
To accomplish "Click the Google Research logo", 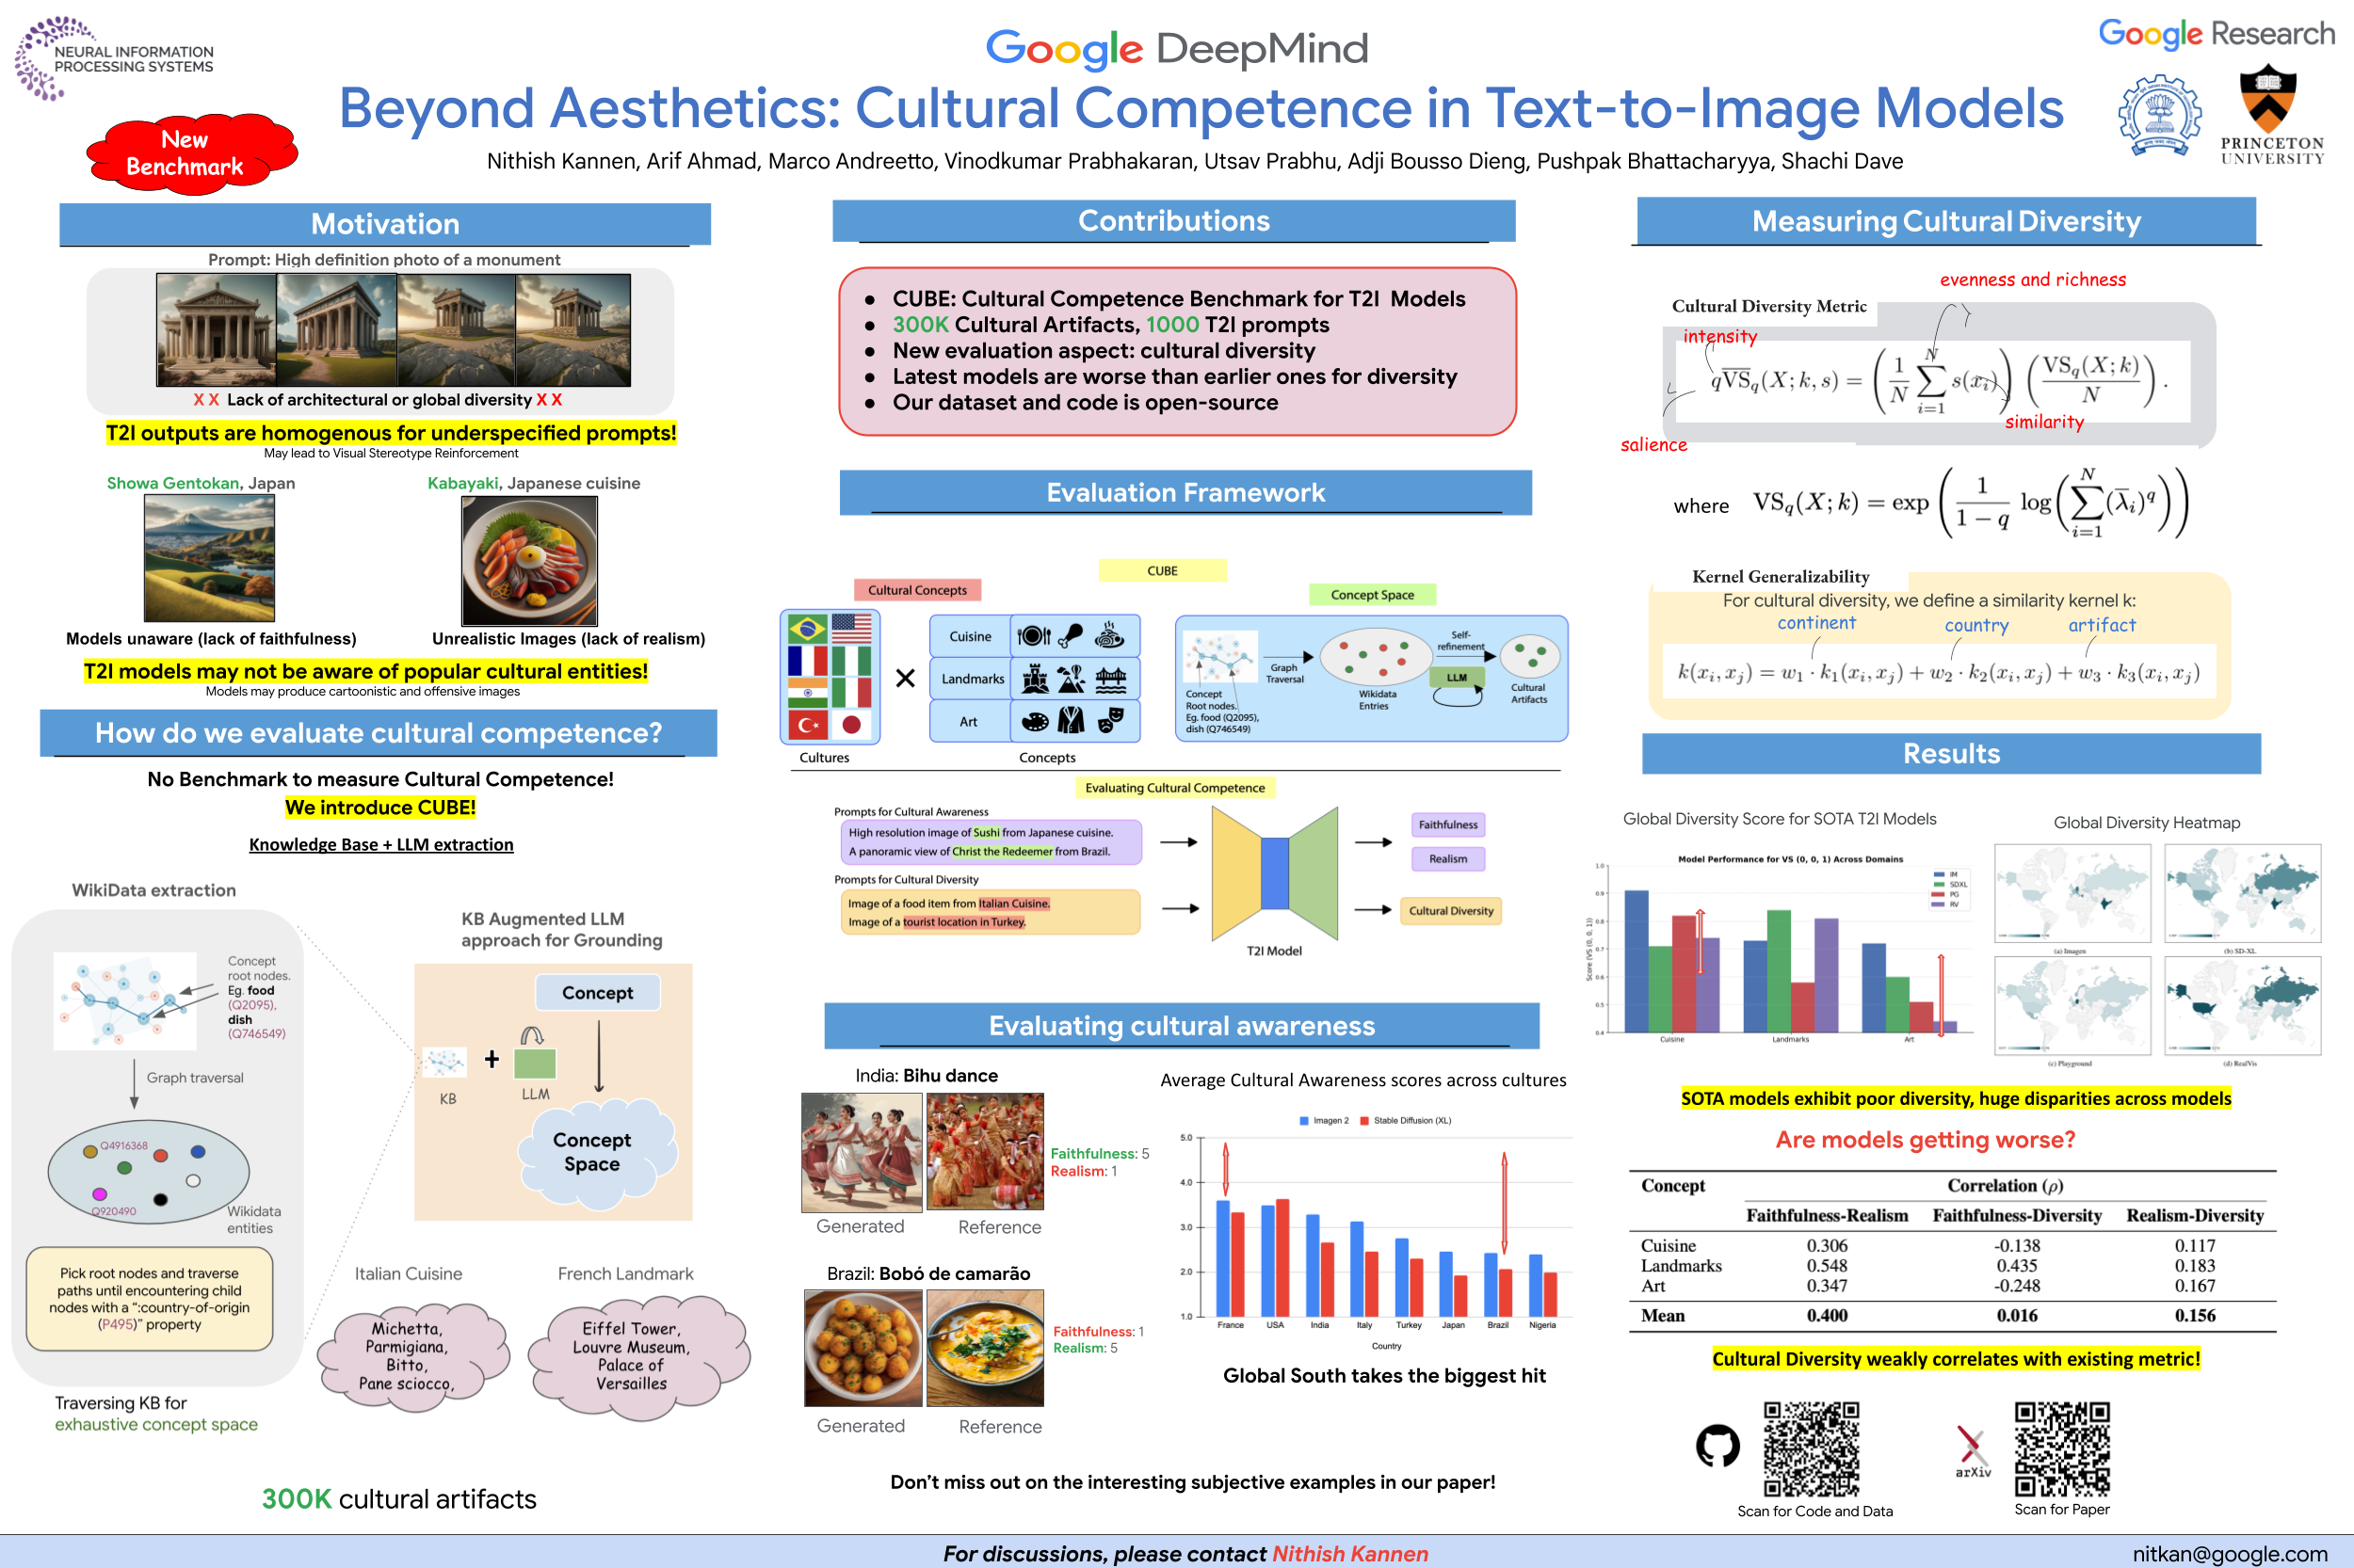I will pos(2216,34).
